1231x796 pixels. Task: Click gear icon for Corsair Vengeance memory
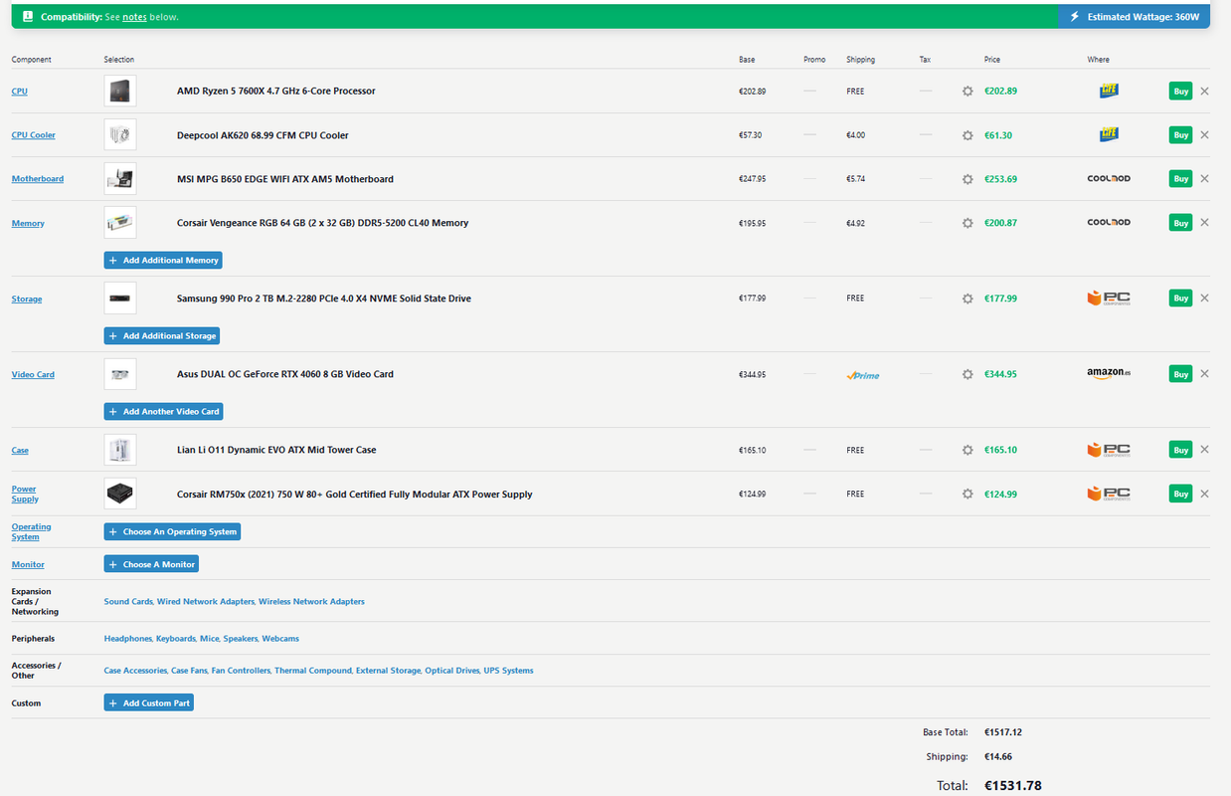point(967,223)
